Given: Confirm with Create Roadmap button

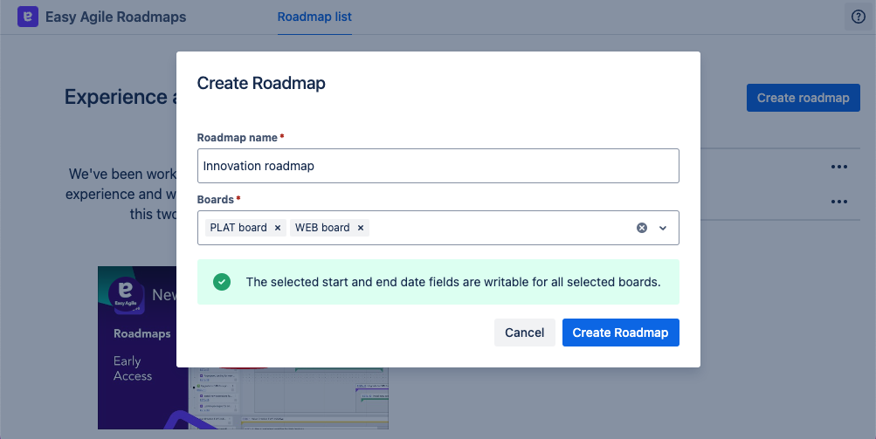Looking at the screenshot, I should pos(621,333).
